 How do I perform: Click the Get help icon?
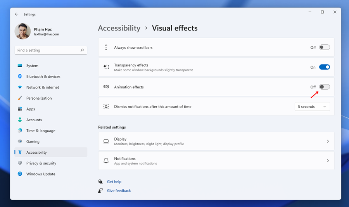[100, 182]
